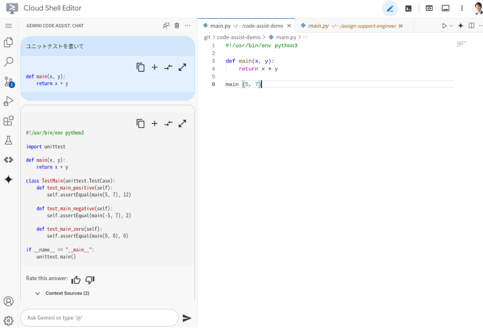Open the Search view
The image size is (483, 328).
point(9,62)
